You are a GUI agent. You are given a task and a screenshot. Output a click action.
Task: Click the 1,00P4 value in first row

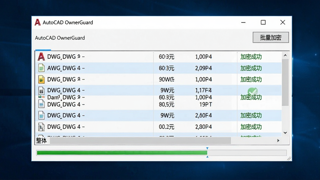203,57
